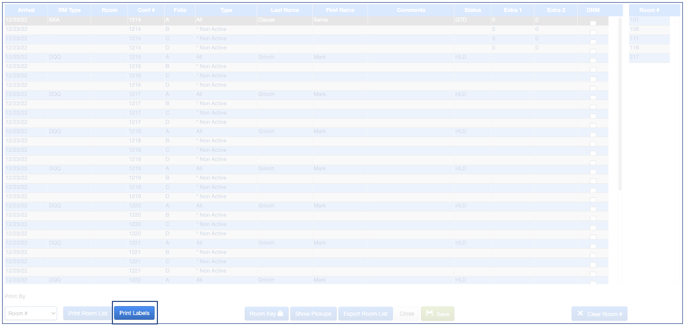Image resolution: width=685 pixels, height=326 pixels.
Task: Click first name "Santa" cell
Action: (x=340, y=20)
